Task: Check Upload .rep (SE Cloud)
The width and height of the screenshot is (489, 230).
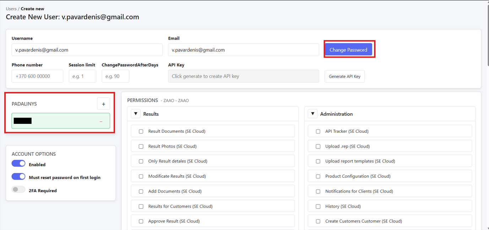Action: click(x=318, y=146)
